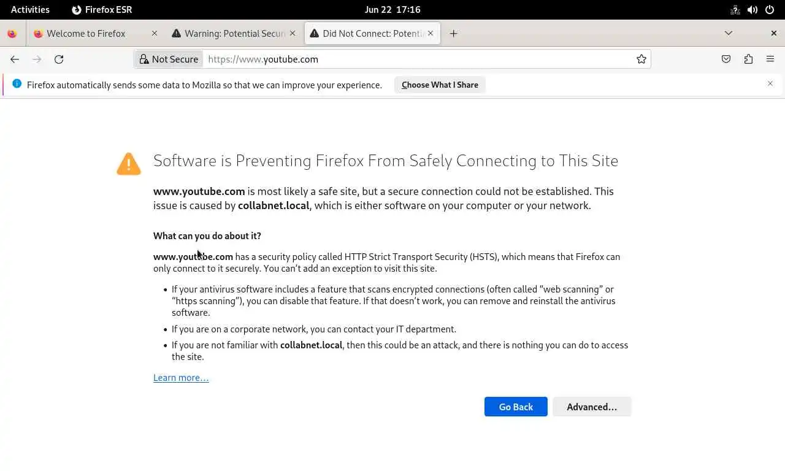Image resolution: width=785 pixels, height=471 pixels.
Task: Open a new tab with plus button
Action: tap(453, 34)
